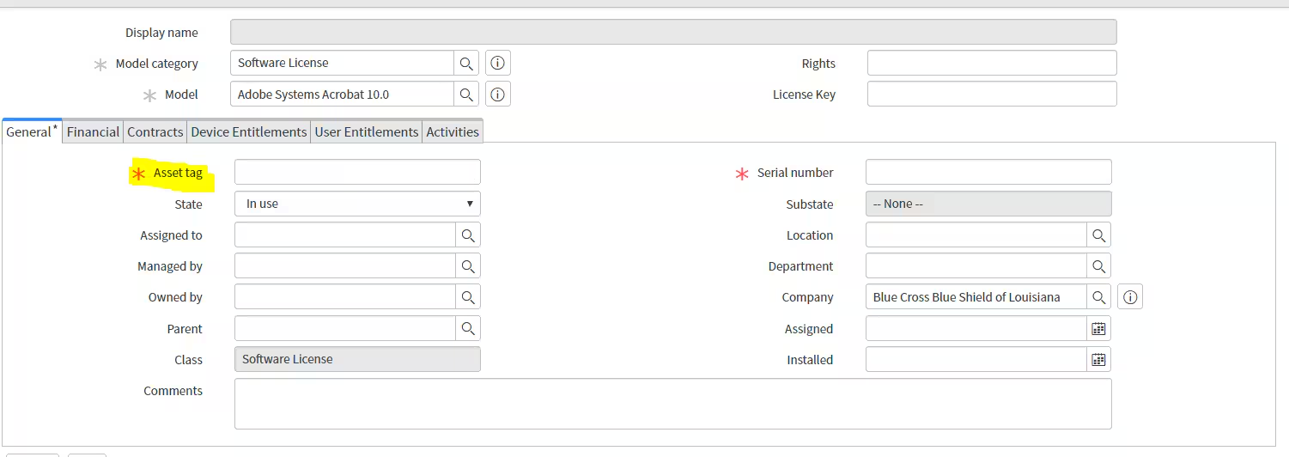The image size is (1289, 457).
Task: Click the Assigned to input field
Action: [345, 235]
